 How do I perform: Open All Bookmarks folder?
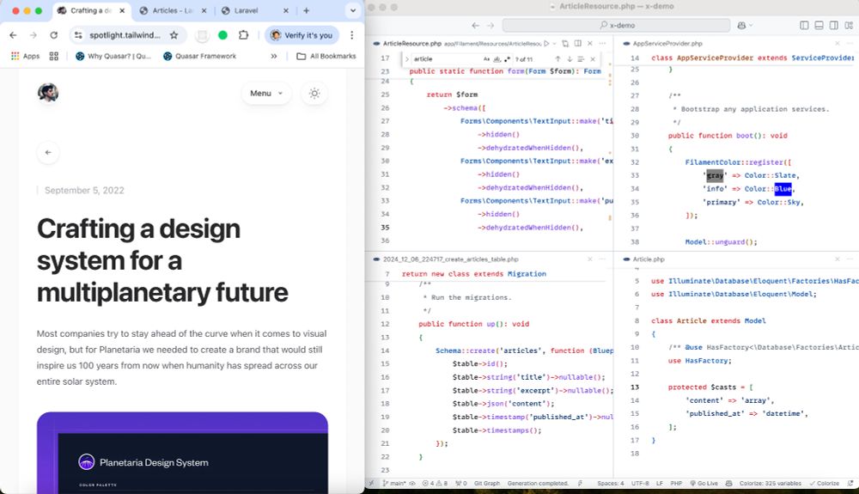coord(326,56)
